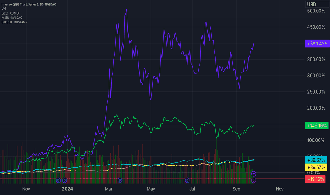Open the D marker closest to 2024 label
330x195 pixels.
(x=64, y=180)
